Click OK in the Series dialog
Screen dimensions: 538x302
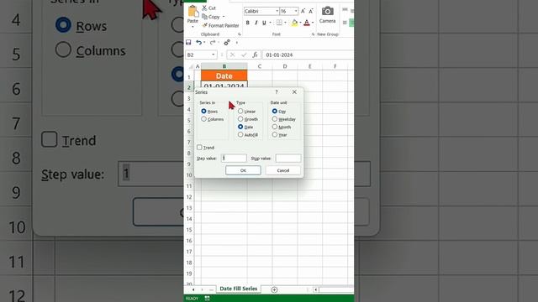243,170
